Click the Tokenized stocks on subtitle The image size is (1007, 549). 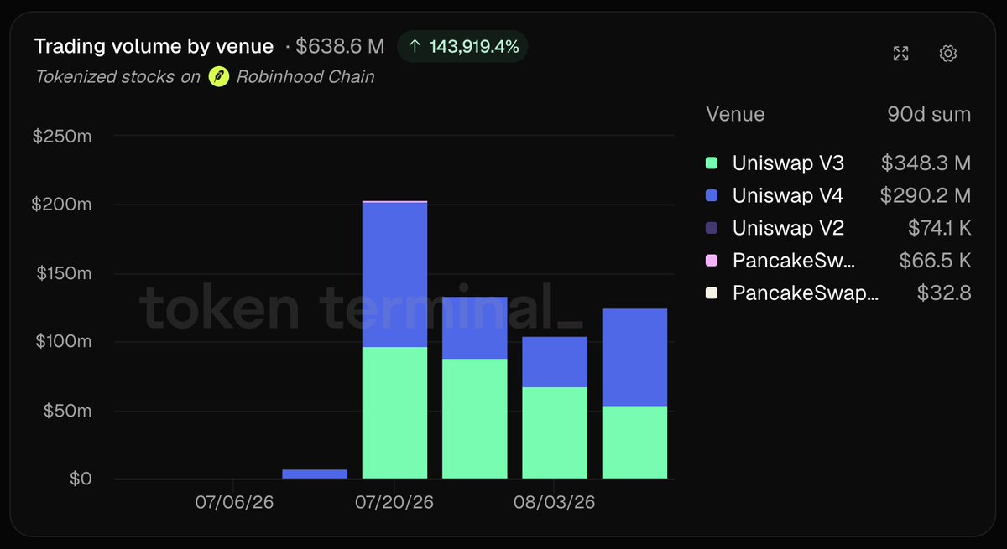click(117, 77)
